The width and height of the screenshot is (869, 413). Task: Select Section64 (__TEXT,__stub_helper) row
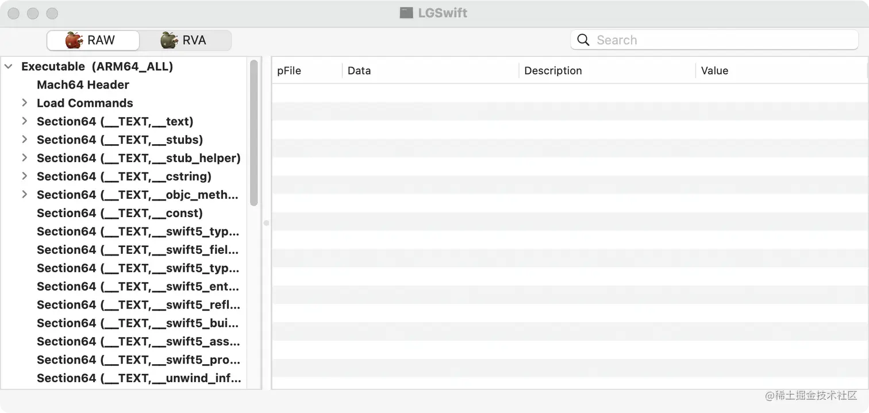(x=124, y=158)
